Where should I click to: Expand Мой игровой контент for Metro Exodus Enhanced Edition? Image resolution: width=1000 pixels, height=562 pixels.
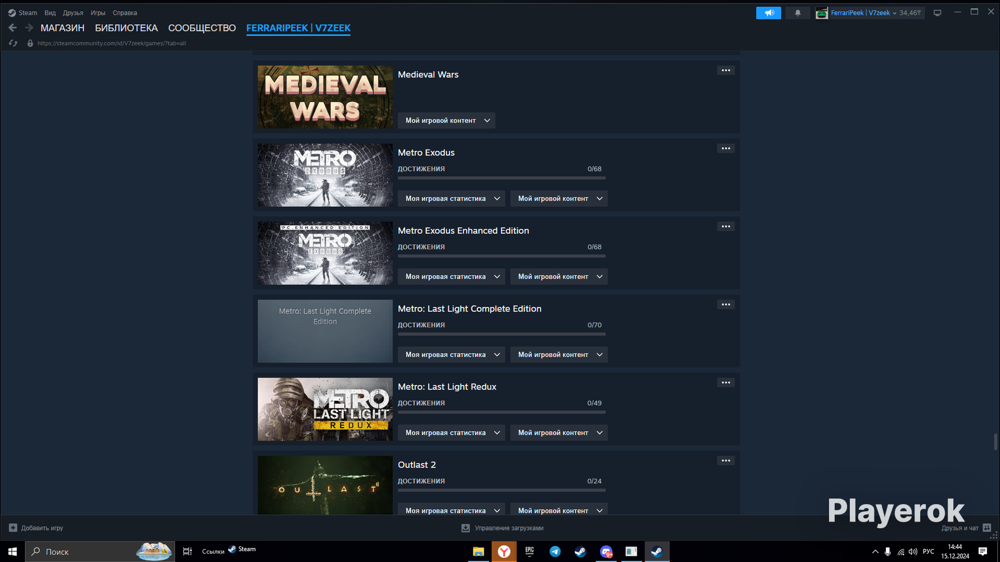pos(559,277)
